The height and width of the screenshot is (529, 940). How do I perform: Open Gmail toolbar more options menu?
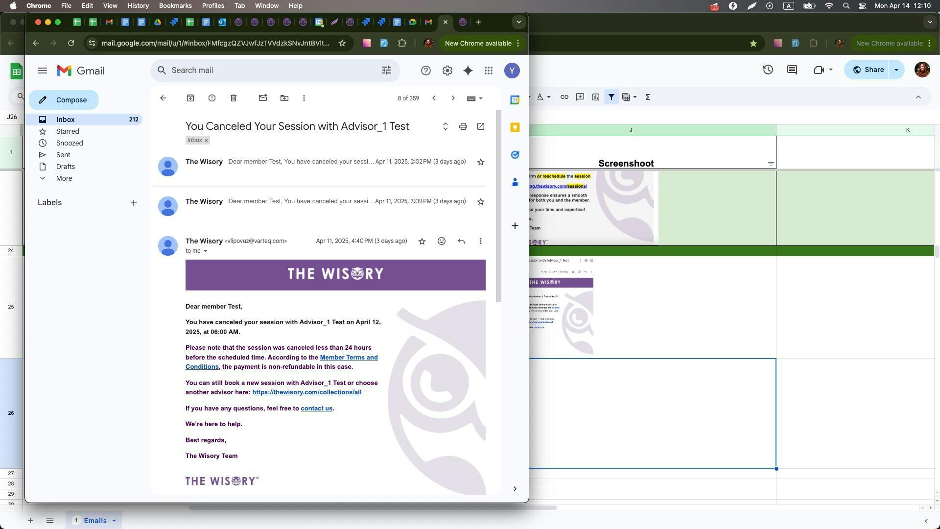tap(304, 98)
